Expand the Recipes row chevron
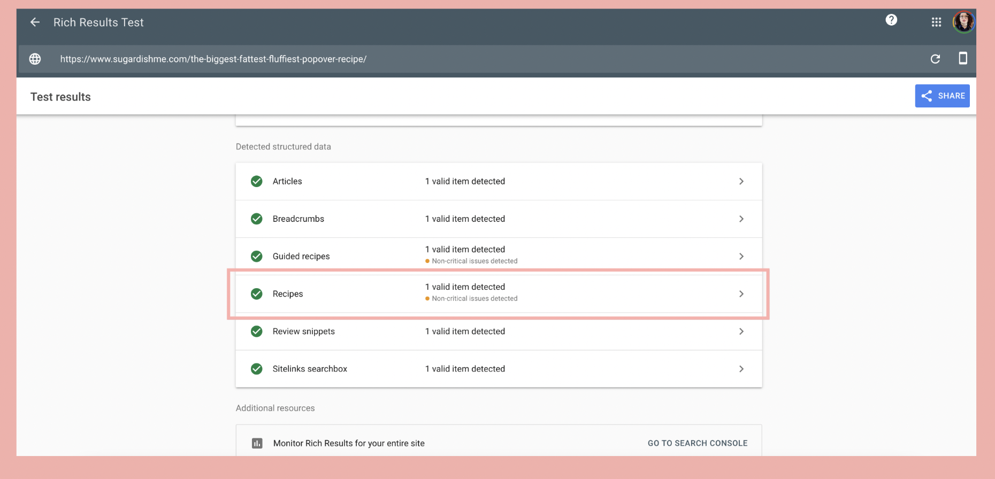The height and width of the screenshot is (479, 995). tap(741, 293)
